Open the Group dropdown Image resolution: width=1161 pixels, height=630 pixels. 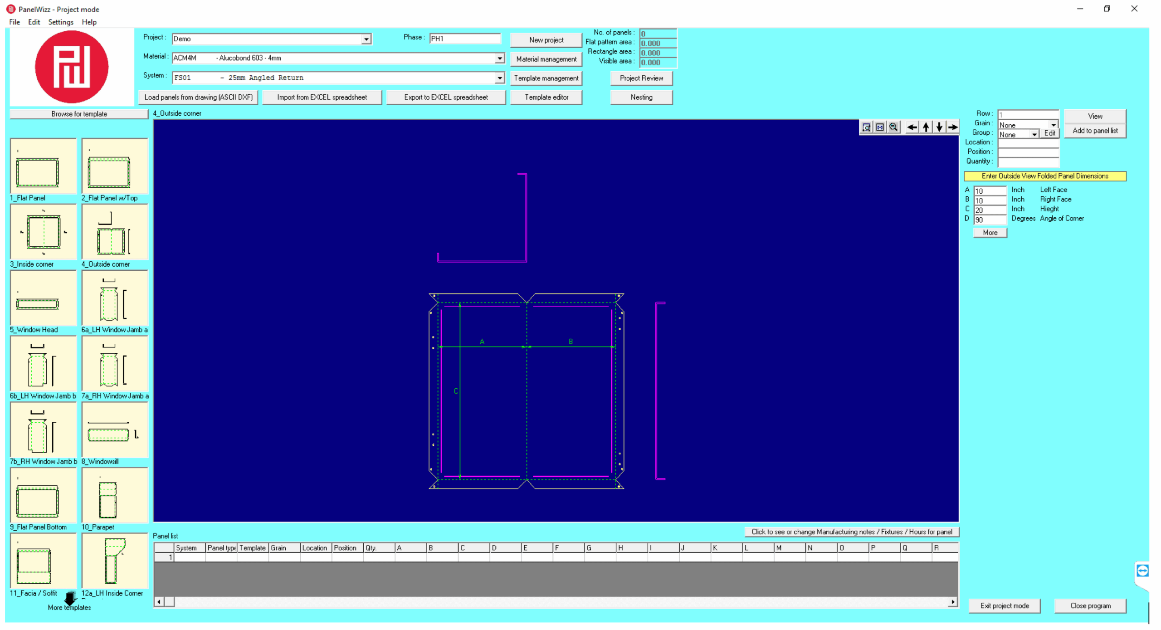(1034, 134)
